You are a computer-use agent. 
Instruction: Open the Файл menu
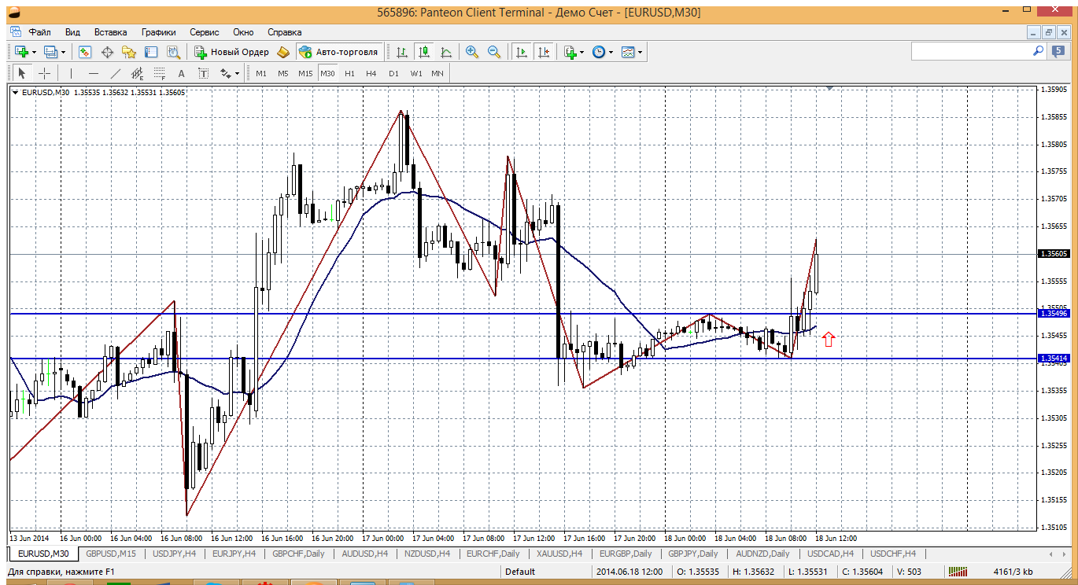39,32
